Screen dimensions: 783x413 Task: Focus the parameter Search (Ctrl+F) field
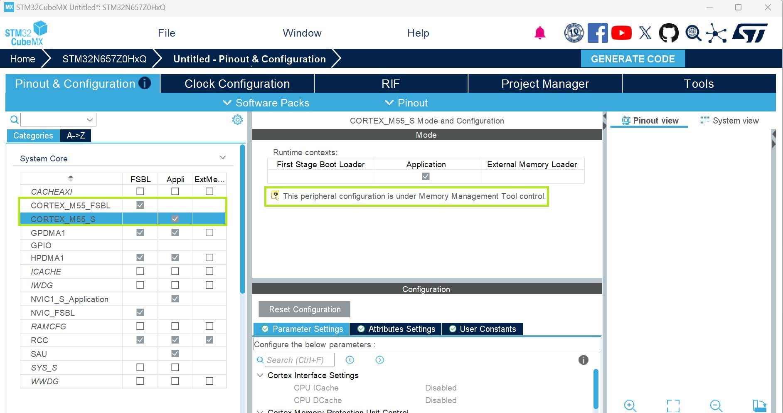pos(300,360)
